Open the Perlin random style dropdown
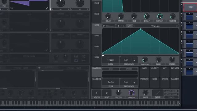The height and width of the screenshot is (111, 197). (x=111, y=82)
